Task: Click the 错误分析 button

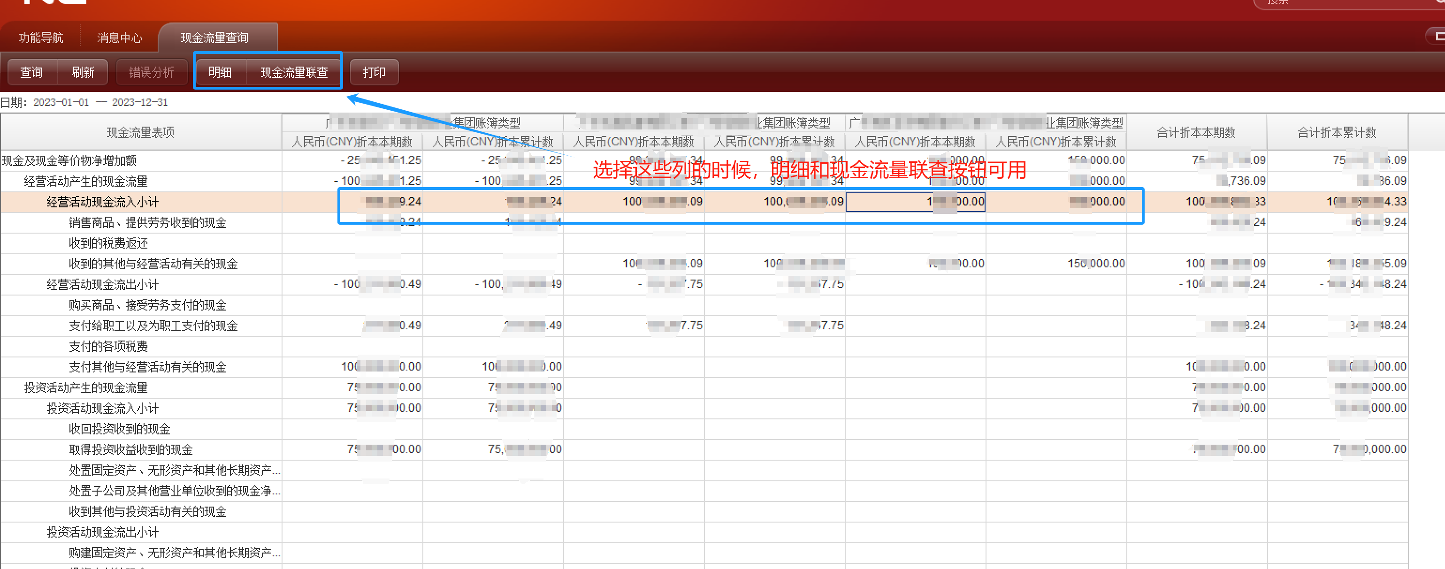Action: coord(152,72)
